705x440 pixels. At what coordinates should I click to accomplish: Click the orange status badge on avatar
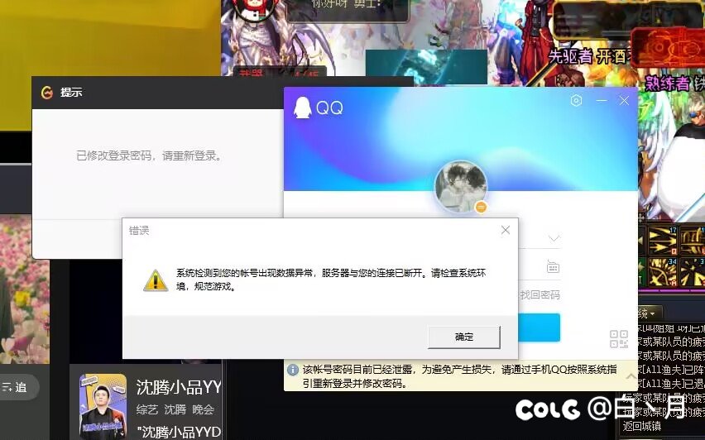click(x=481, y=207)
